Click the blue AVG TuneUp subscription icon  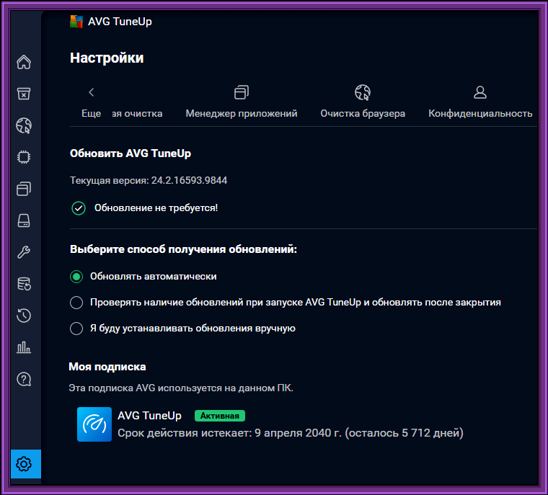tap(94, 424)
